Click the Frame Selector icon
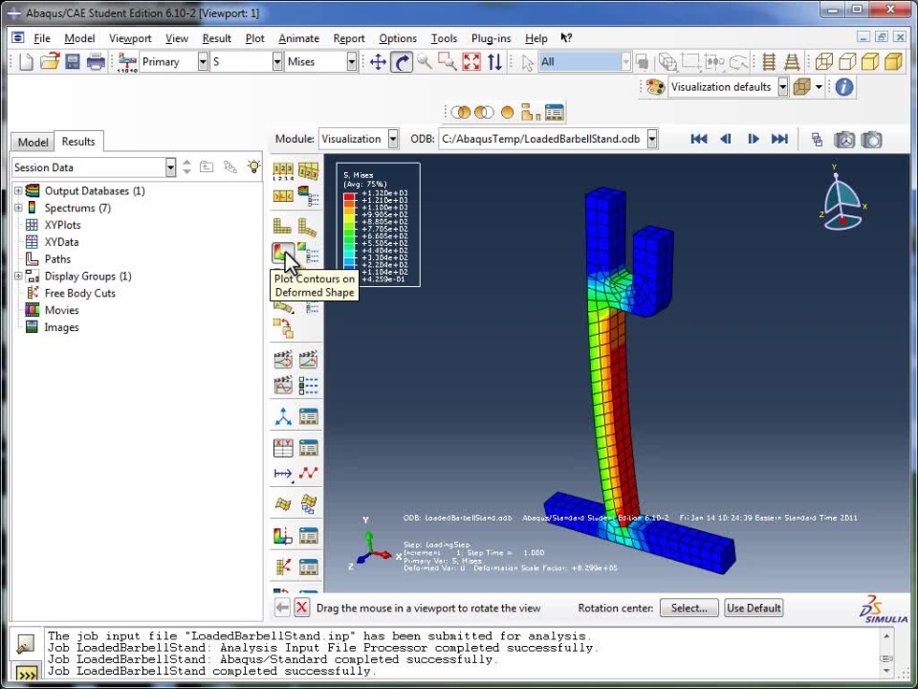Screen dimensions: 918x689 (x=818, y=140)
